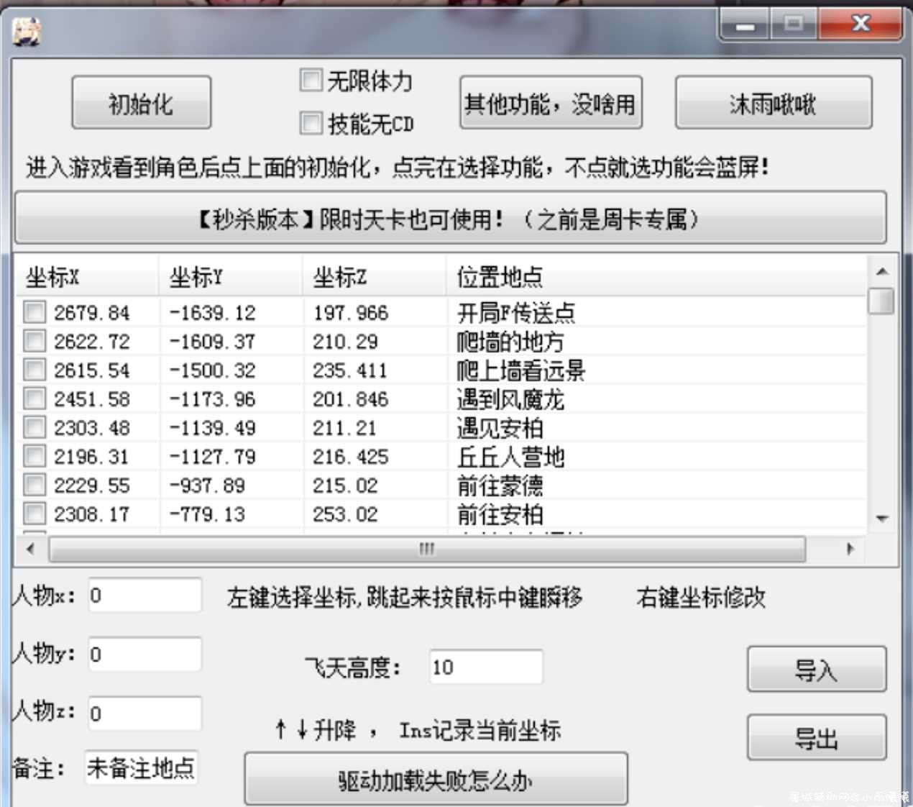Focus the 飞天高度 input field
This screenshot has width=913, height=807.
click(x=486, y=667)
